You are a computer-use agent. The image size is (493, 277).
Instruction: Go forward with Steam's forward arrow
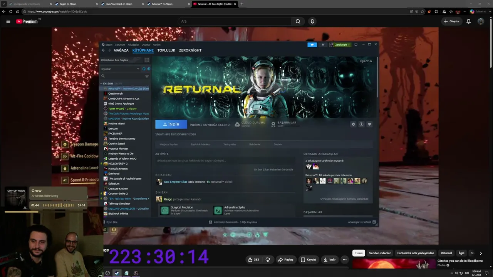click(109, 50)
